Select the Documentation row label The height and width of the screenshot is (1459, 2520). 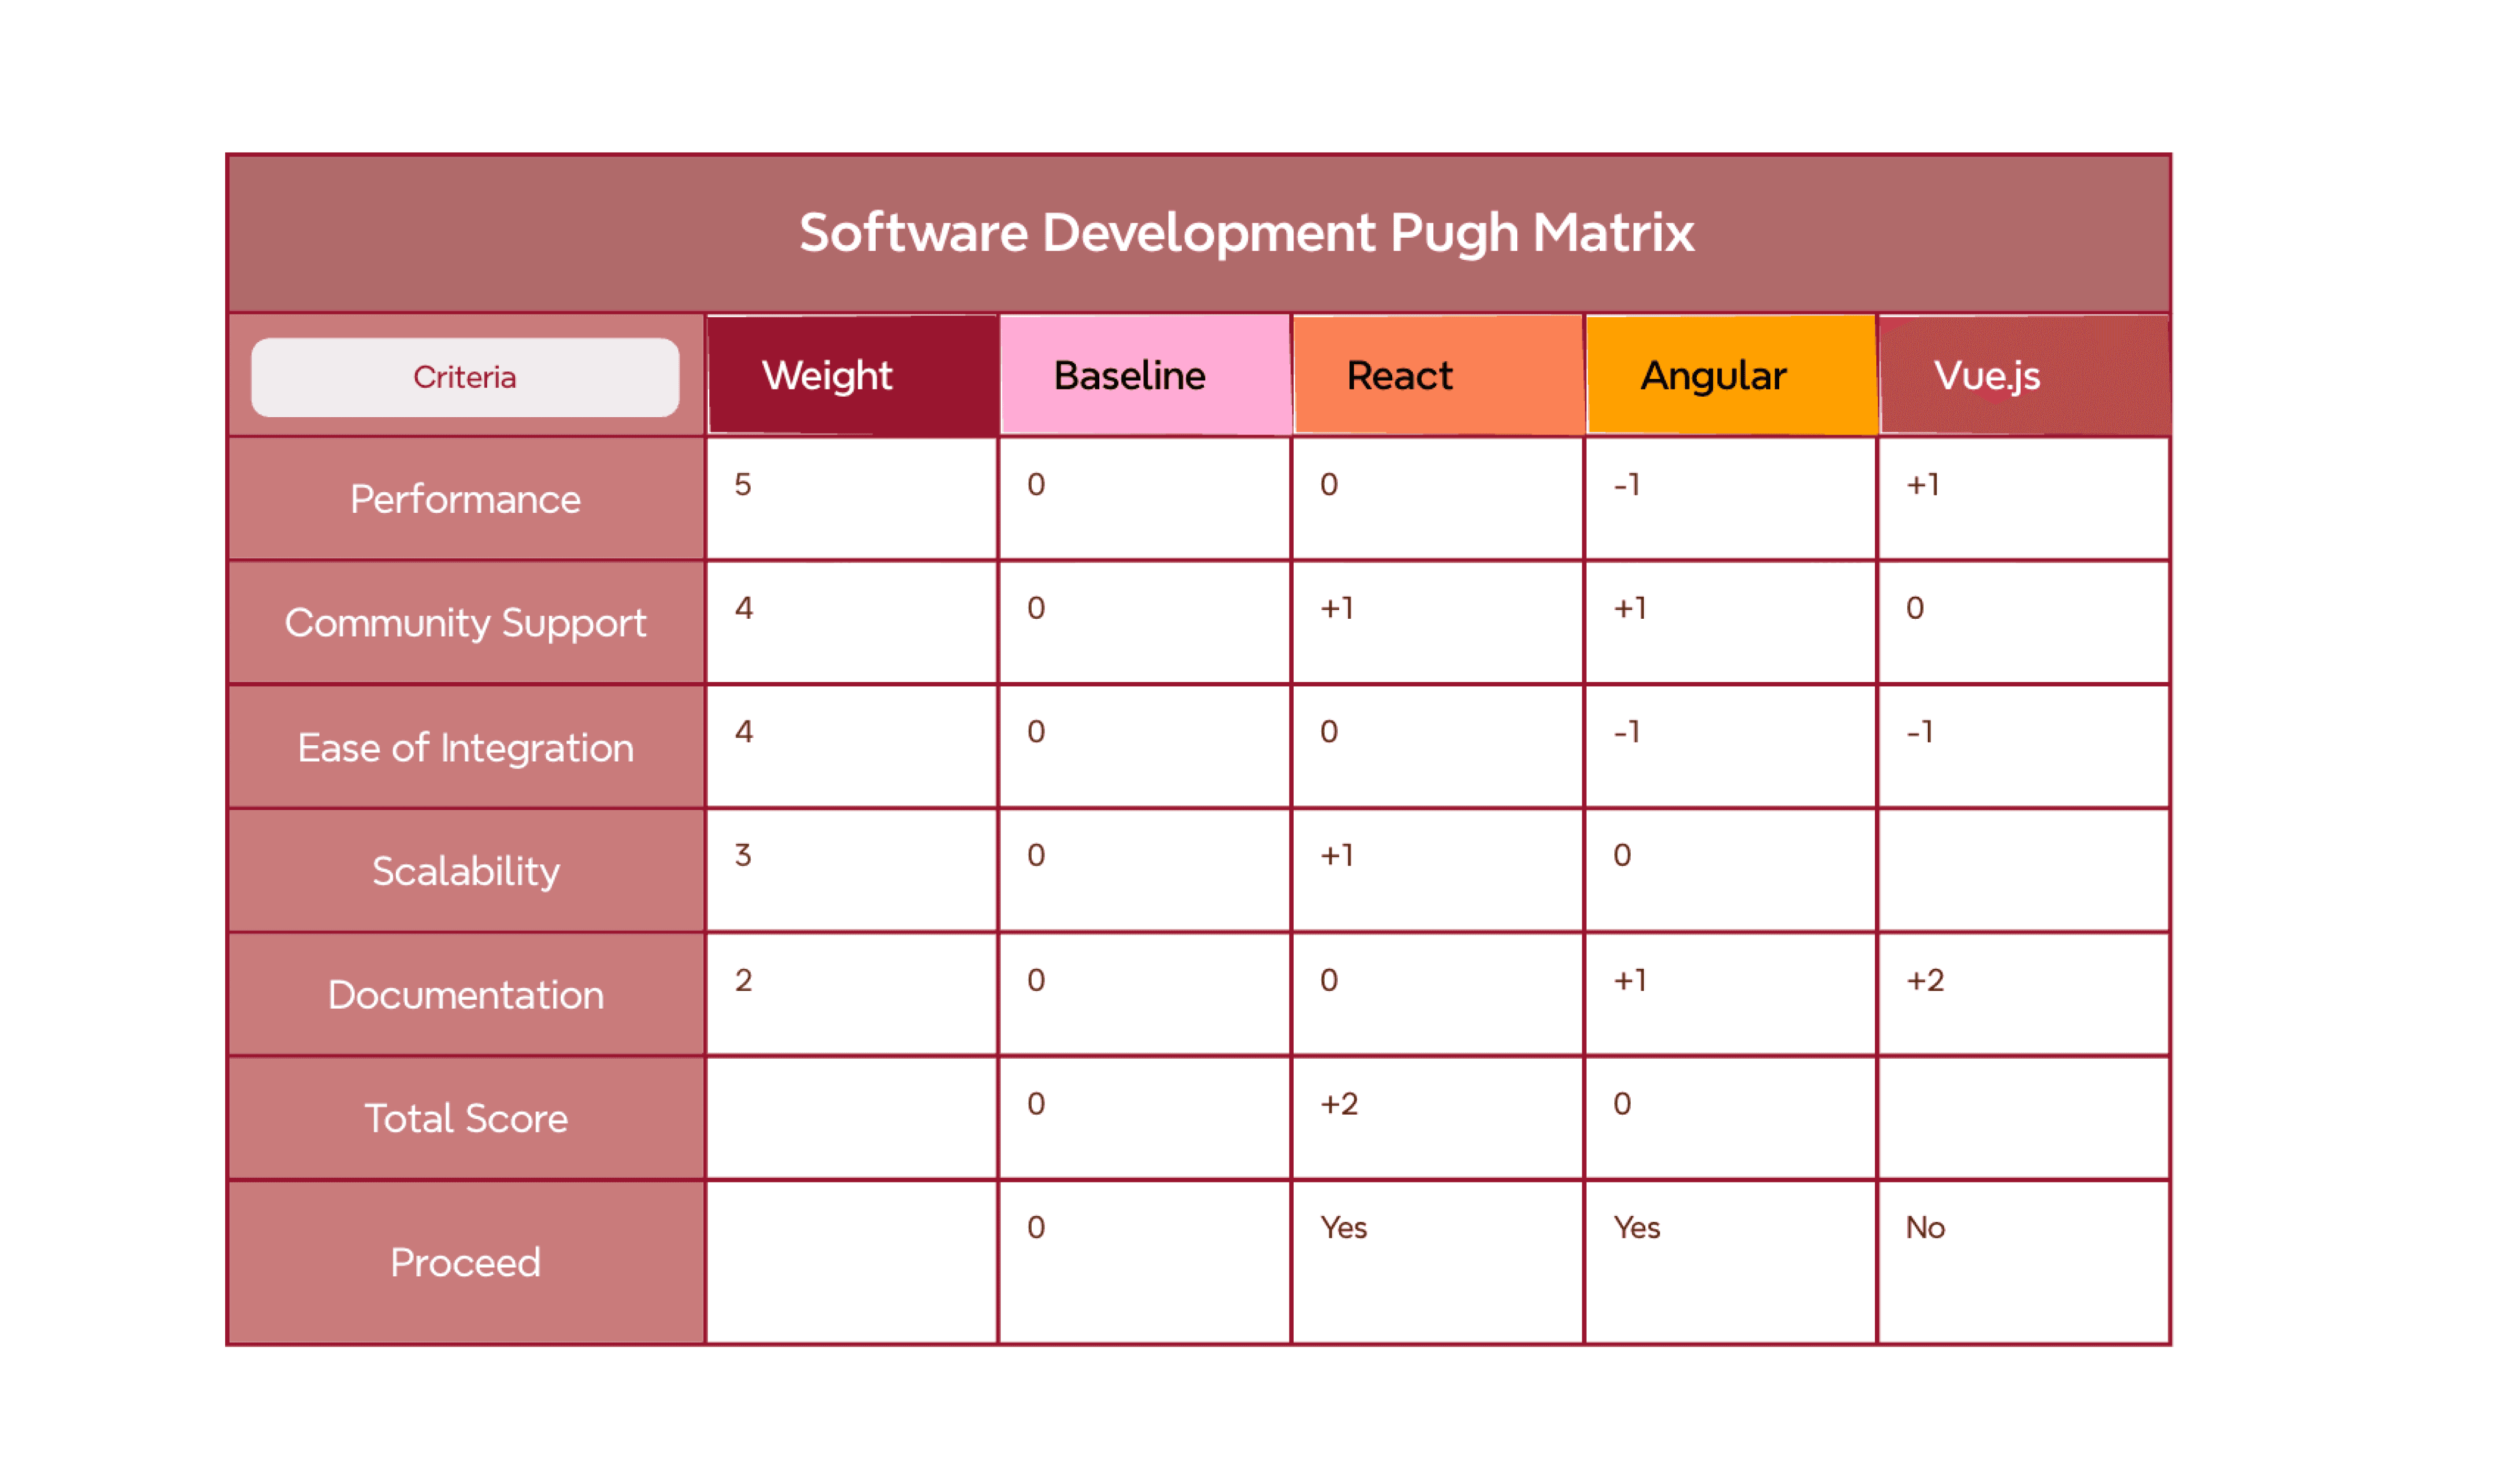(465, 995)
